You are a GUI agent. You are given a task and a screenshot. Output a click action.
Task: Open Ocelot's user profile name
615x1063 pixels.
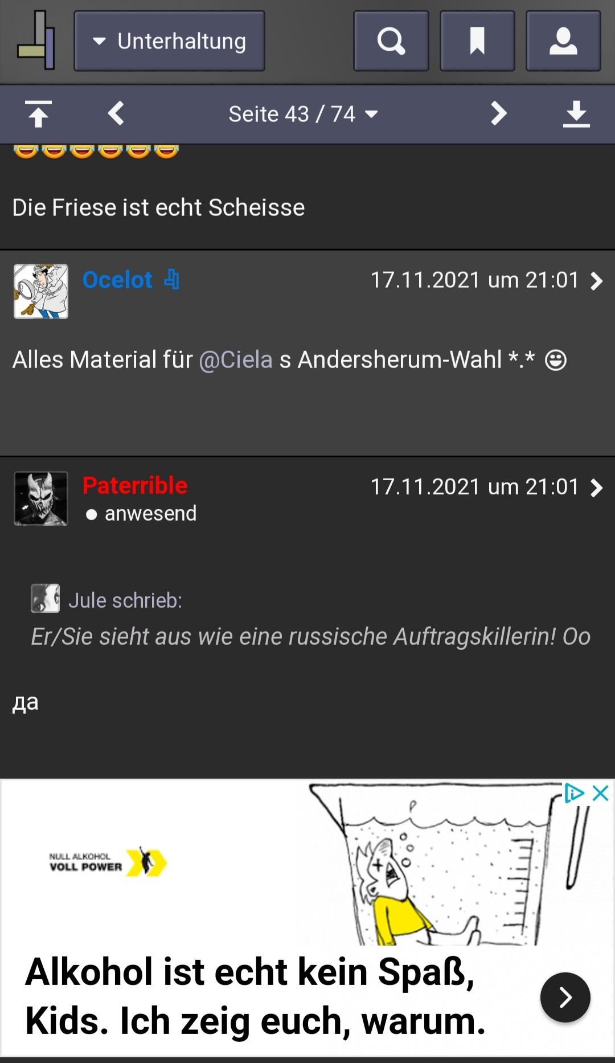(x=117, y=280)
